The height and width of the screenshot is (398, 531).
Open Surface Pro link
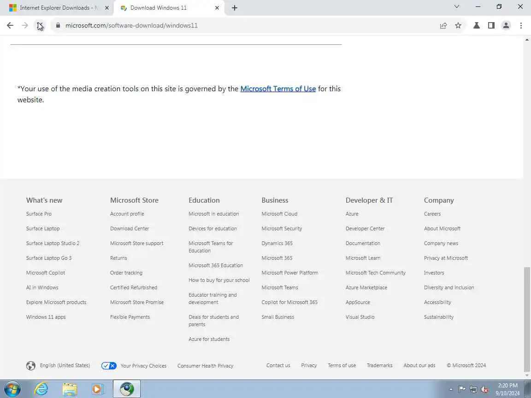coord(39,214)
